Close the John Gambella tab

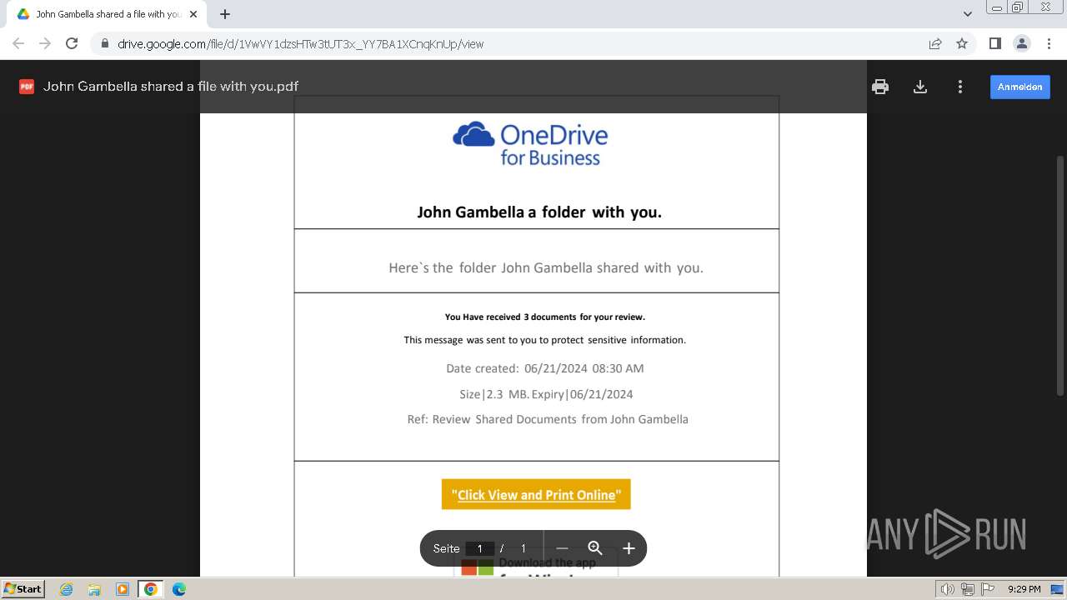pos(193,14)
